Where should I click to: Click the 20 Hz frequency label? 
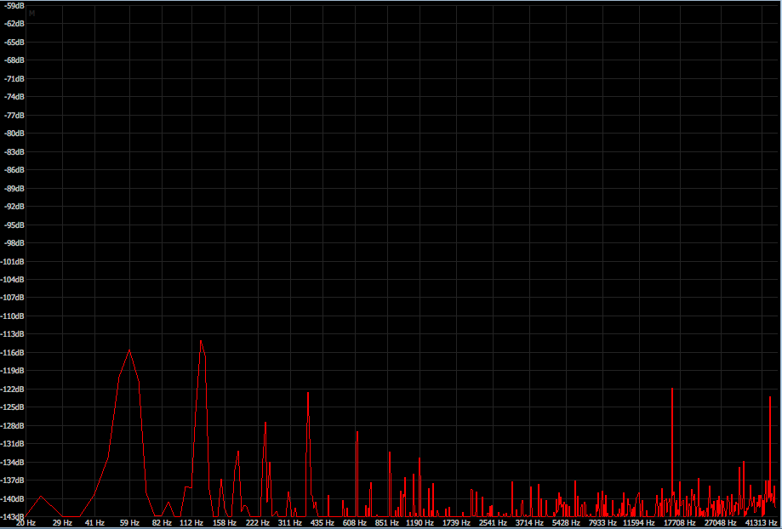click(26, 523)
